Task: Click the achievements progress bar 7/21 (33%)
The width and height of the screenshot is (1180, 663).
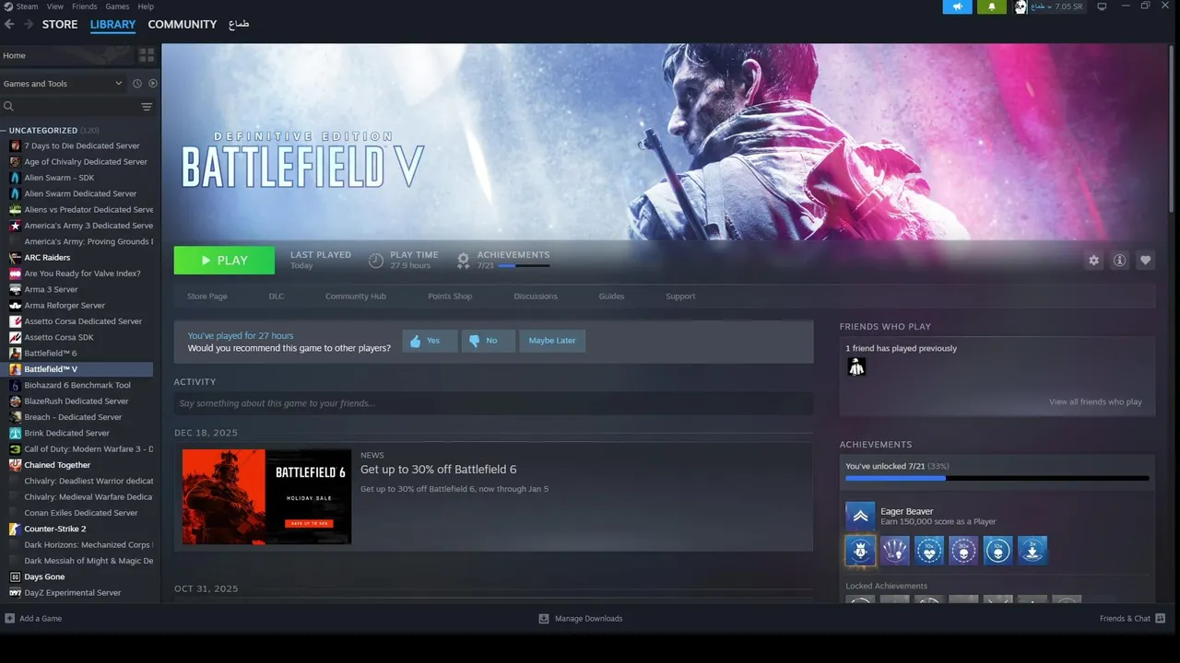Action: tap(997, 478)
